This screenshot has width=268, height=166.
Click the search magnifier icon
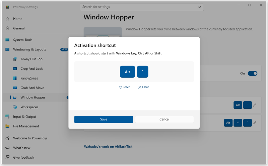[x=199, y=7]
